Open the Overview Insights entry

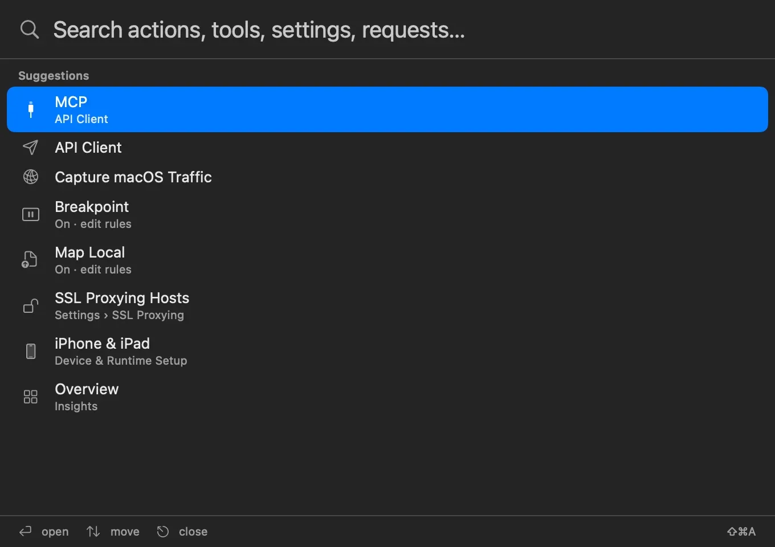coord(387,397)
